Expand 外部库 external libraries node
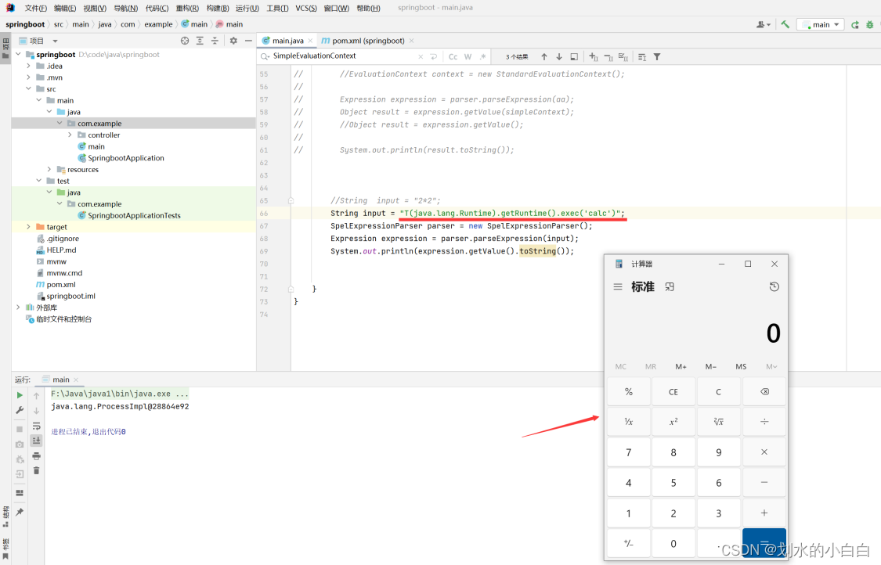 point(19,308)
